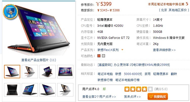This screenshot has width=190, height=102.
Task: Open 查看详细参数 detailed specs link
Action: click(x=164, y=50)
